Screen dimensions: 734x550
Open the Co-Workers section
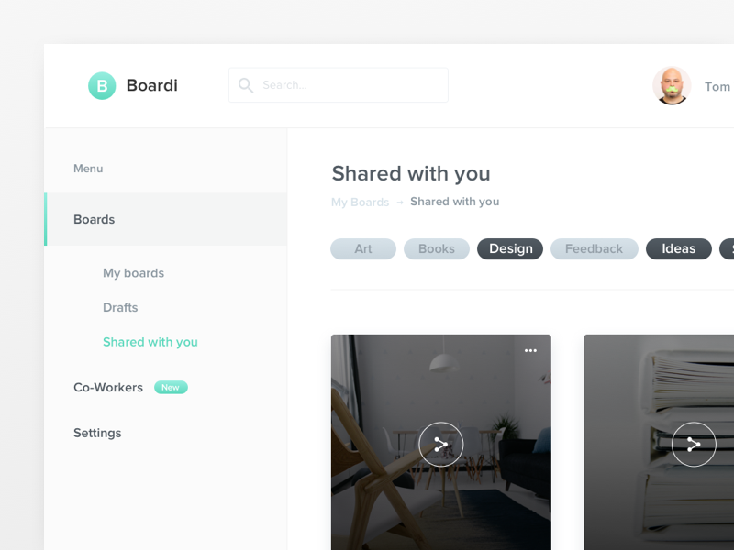[108, 388]
